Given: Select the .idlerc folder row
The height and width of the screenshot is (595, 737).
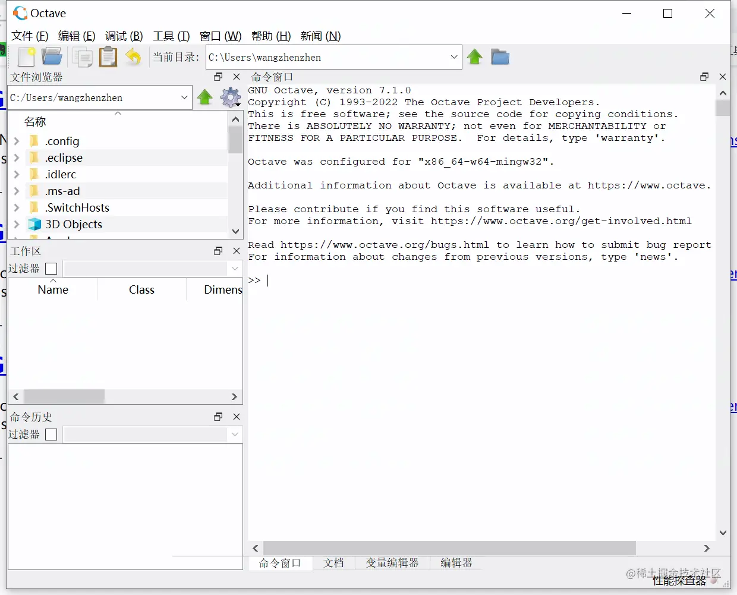Looking at the screenshot, I should point(118,174).
